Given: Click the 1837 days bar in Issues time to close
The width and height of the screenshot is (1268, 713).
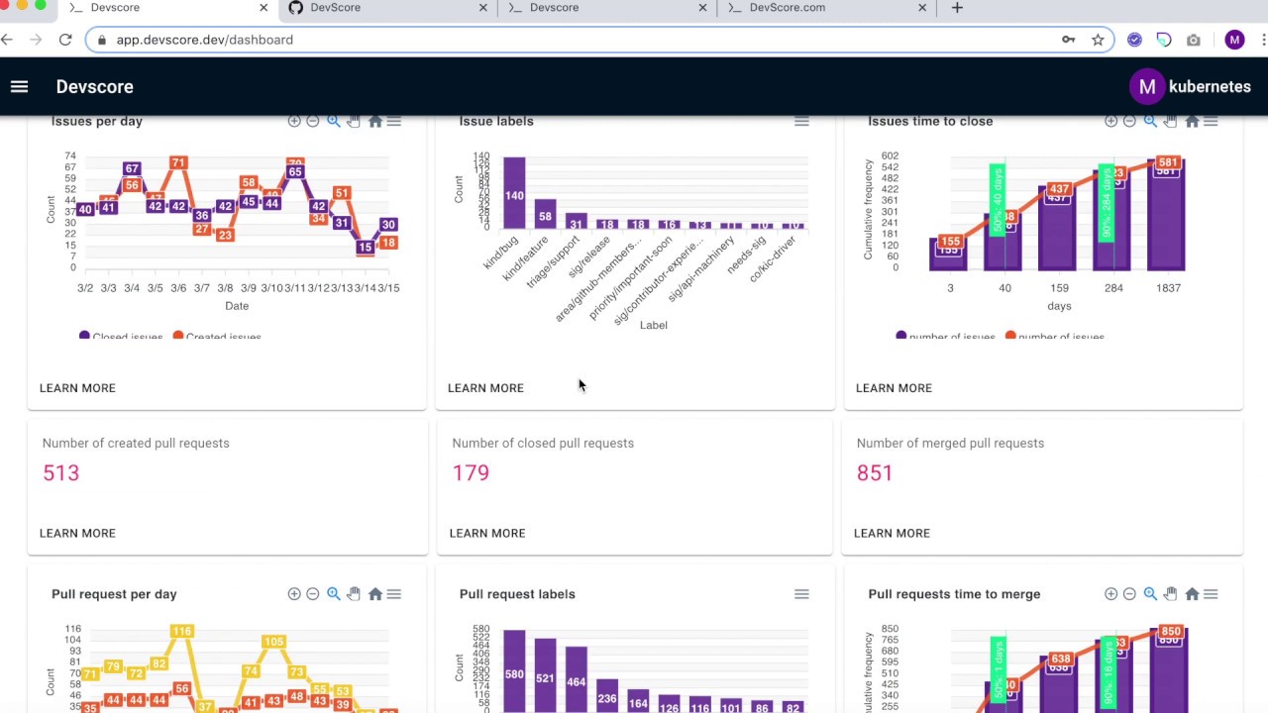Looking at the screenshot, I should pyautogui.click(x=1166, y=215).
